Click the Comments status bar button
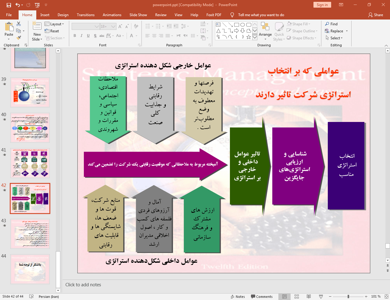The image size is (390, 300). pos(262,297)
